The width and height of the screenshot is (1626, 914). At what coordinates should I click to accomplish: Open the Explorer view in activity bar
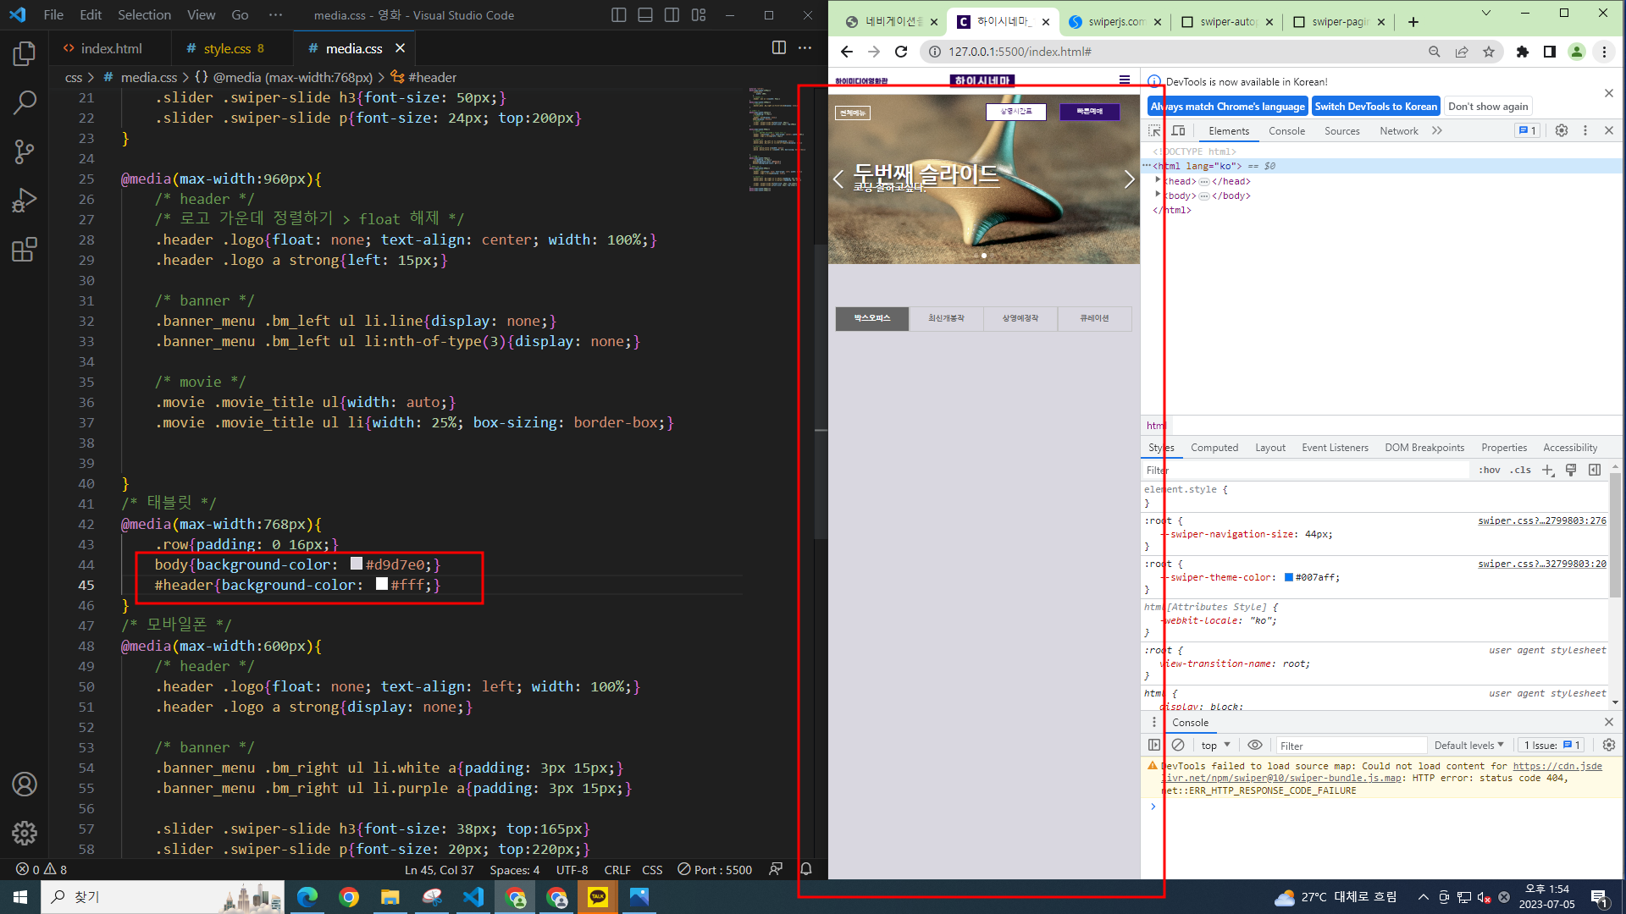tap(25, 54)
